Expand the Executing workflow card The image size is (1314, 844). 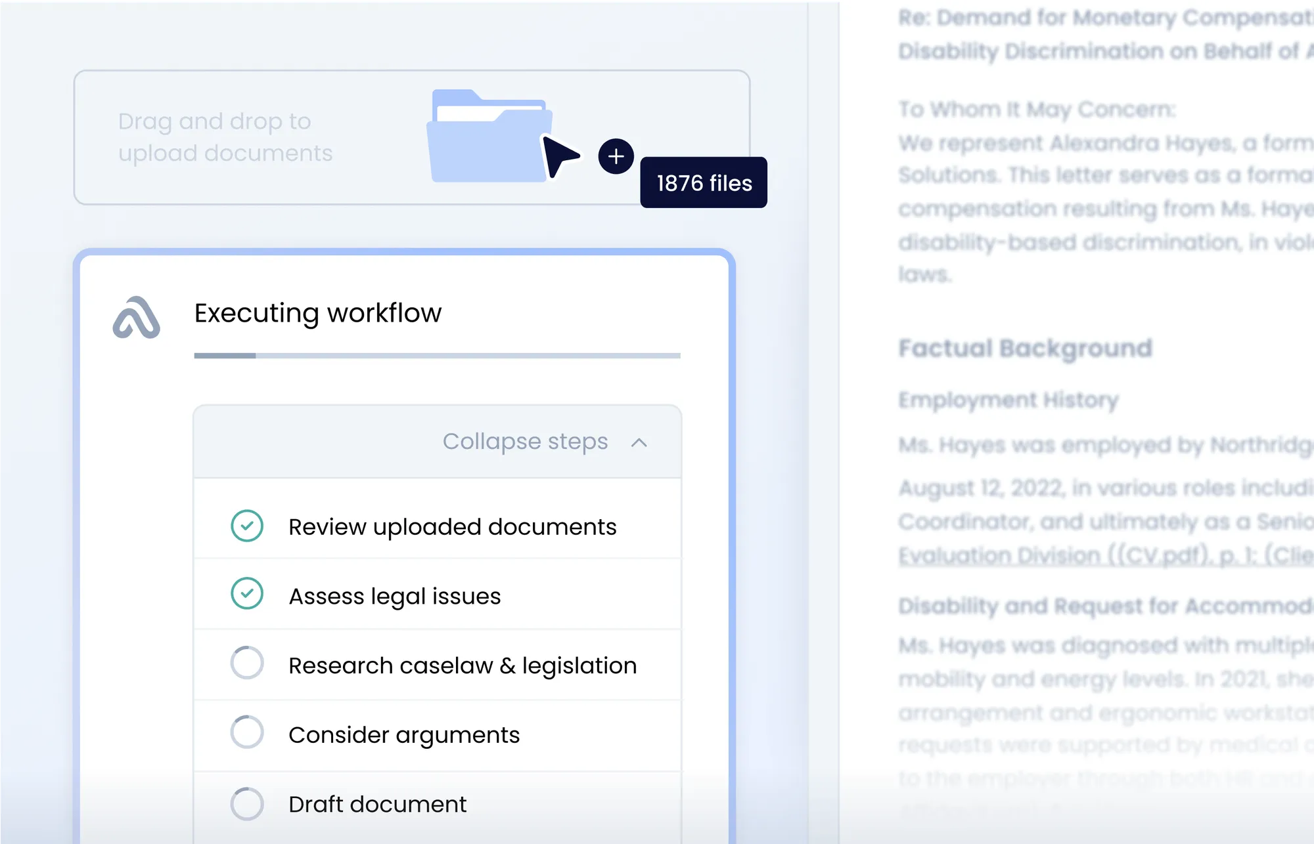coord(317,313)
